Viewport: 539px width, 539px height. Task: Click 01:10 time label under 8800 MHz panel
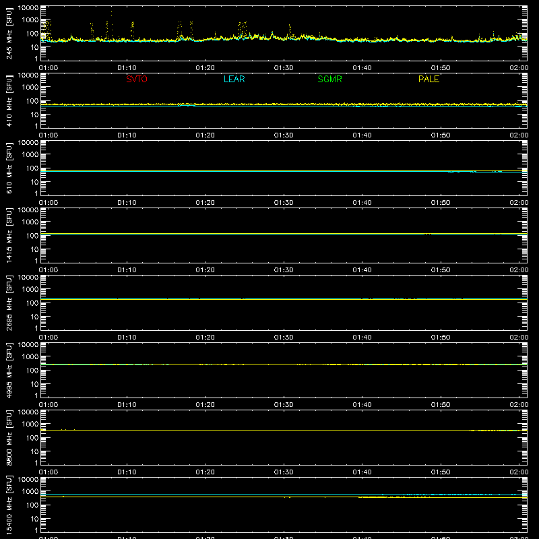pos(127,472)
